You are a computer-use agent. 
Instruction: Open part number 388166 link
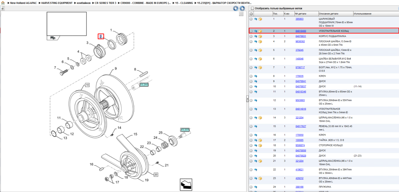pos(300,187)
